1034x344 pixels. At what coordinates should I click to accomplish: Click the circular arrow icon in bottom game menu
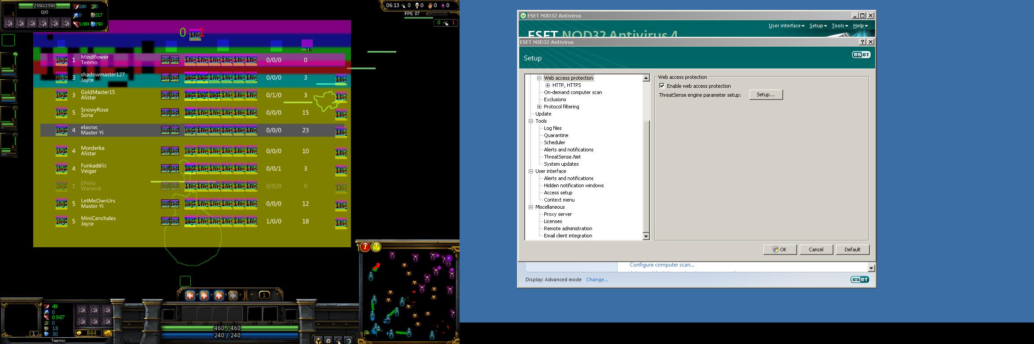(x=348, y=340)
